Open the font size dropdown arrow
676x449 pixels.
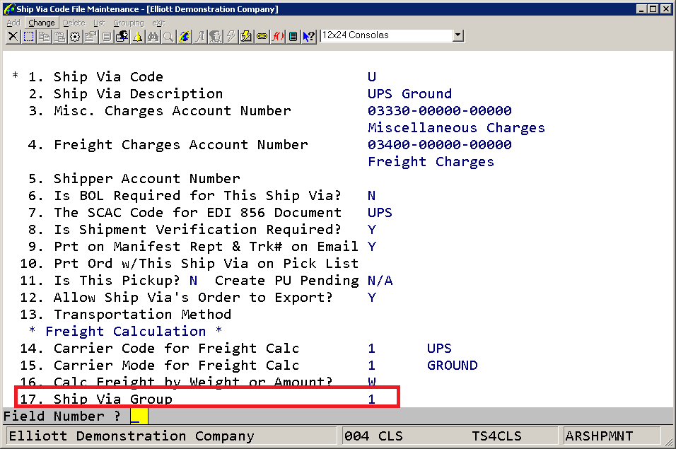point(458,35)
